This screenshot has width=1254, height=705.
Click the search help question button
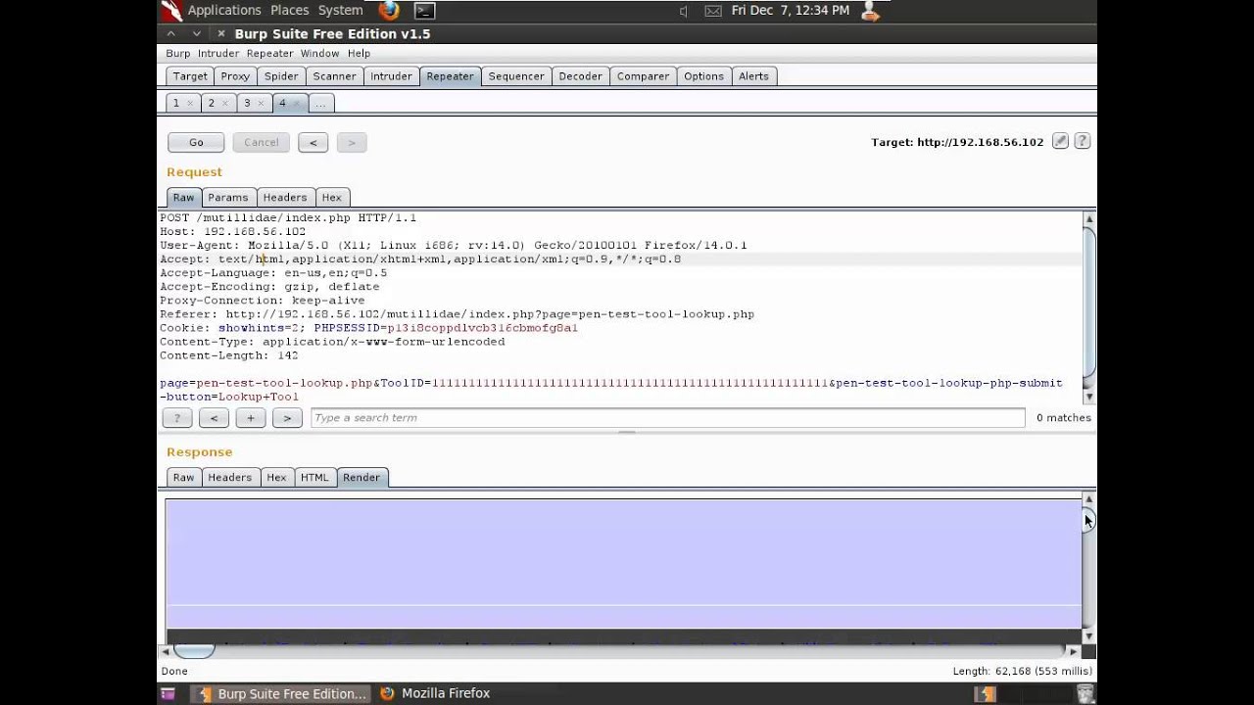click(x=177, y=418)
